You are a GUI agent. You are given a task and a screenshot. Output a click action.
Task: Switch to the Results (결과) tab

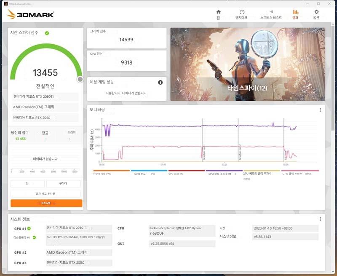pyautogui.click(x=295, y=14)
